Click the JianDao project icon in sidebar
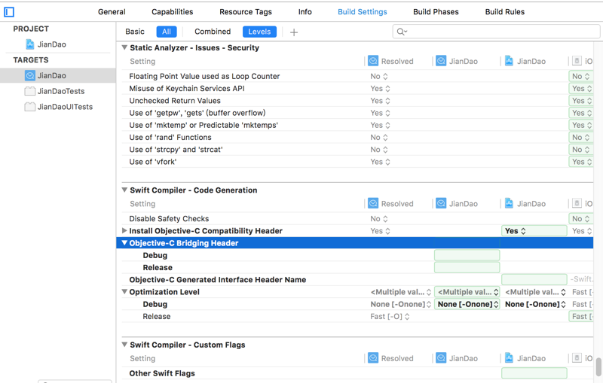The image size is (603, 383). [30, 44]
